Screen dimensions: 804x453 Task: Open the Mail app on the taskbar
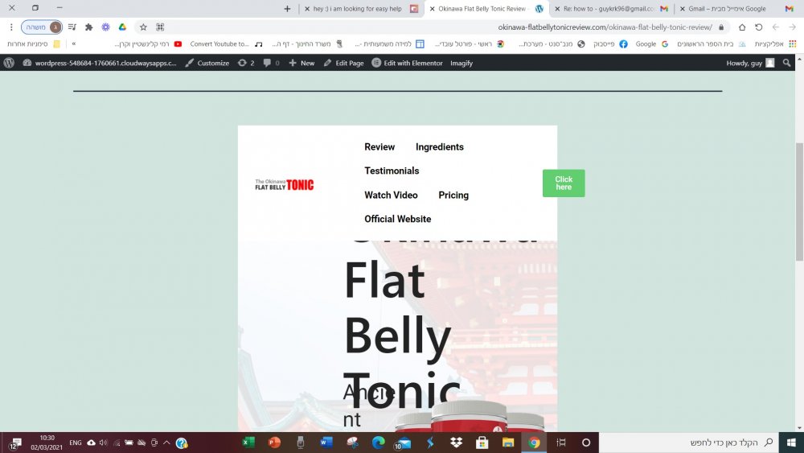coord(404,443)
